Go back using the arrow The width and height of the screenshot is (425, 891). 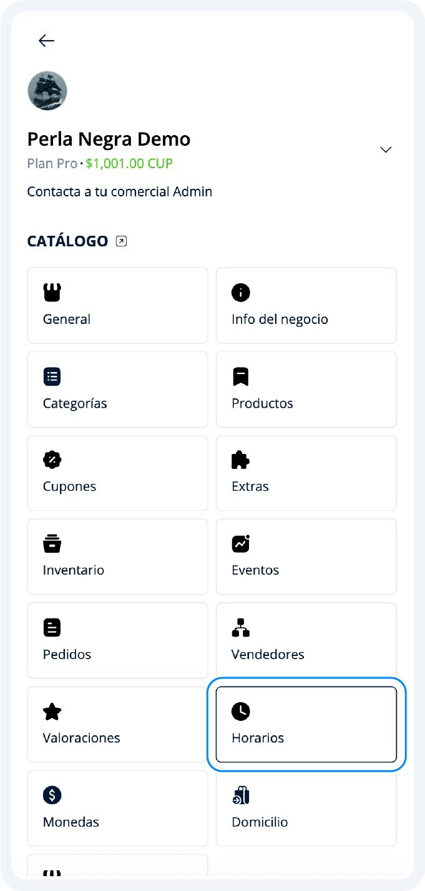point(46,41)
